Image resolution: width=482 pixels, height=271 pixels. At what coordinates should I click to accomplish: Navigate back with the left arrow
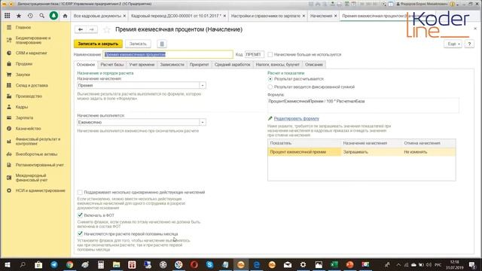(81, 29)
